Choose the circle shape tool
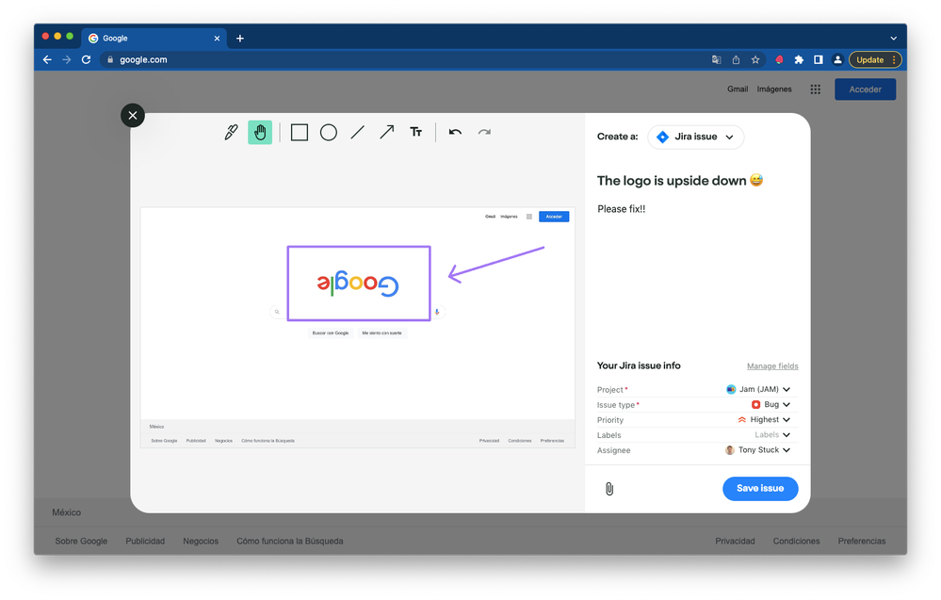 tap(329, 132)
